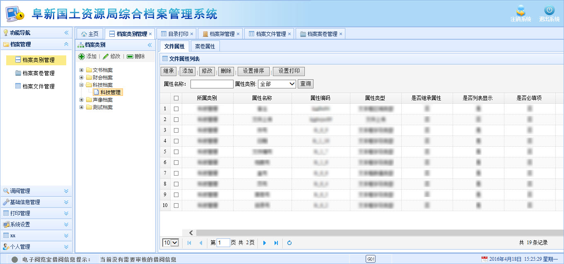Click the 修改 pencil icon in 档案类别
The width and height of the screenshot is (564, 264).
point(106,57)
